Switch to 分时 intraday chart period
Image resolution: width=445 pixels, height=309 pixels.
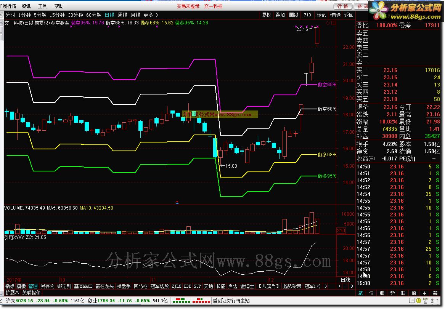(x=10, y=15)
